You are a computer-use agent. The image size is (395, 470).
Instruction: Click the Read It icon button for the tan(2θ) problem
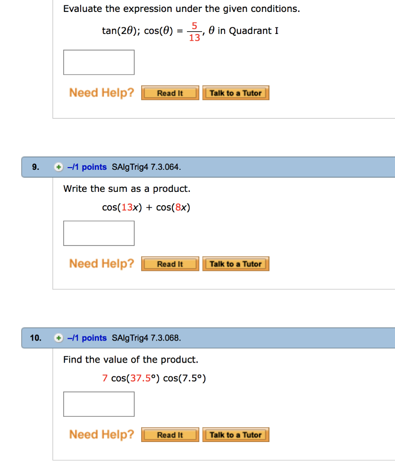(170, 93)
